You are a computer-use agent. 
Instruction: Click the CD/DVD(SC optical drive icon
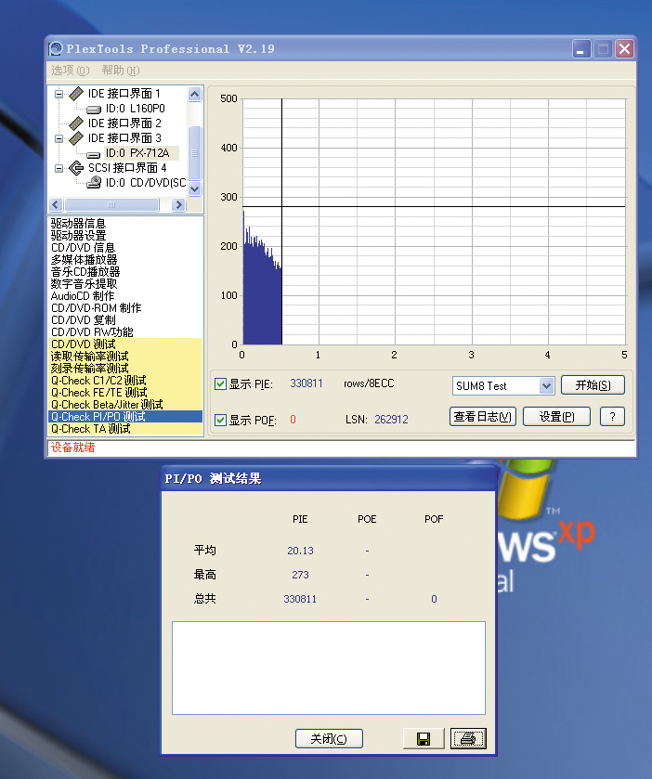[x=94, y=183]
